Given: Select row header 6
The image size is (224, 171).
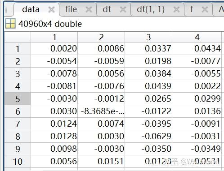Looking at the screenshot, I should [x=18, y=111].
